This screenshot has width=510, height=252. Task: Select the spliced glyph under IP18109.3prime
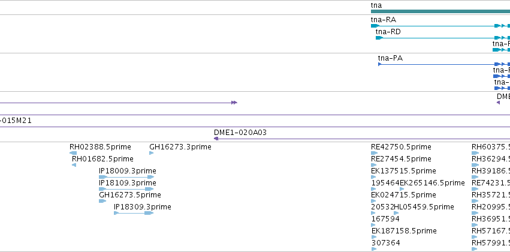[126, 189]
